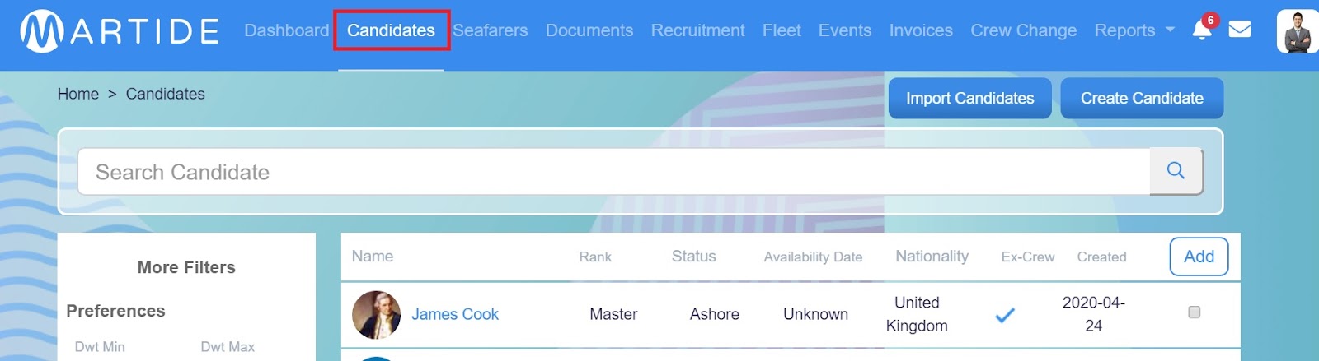Open the user profile avatar
The image size is (1319, 361).
tap(1297, 31)
